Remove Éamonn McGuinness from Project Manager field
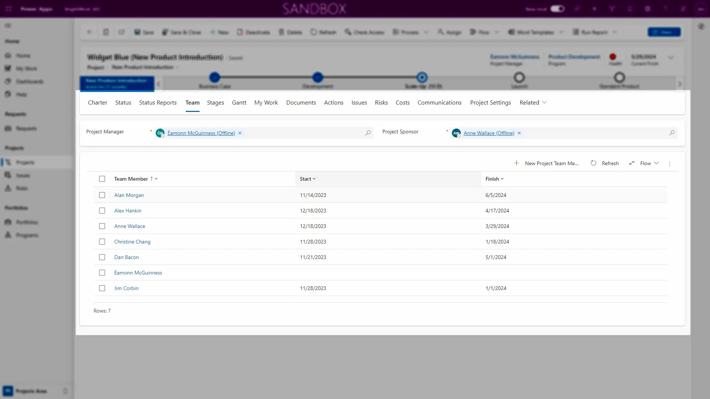 (240, 133)
